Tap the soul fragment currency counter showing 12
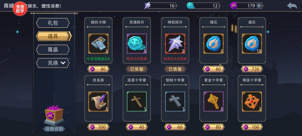The image size is (302, 136). click(203, 6)
